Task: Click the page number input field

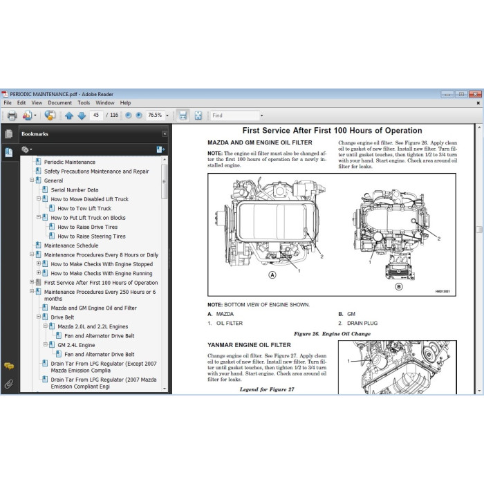Action: (x=96, y=115)
